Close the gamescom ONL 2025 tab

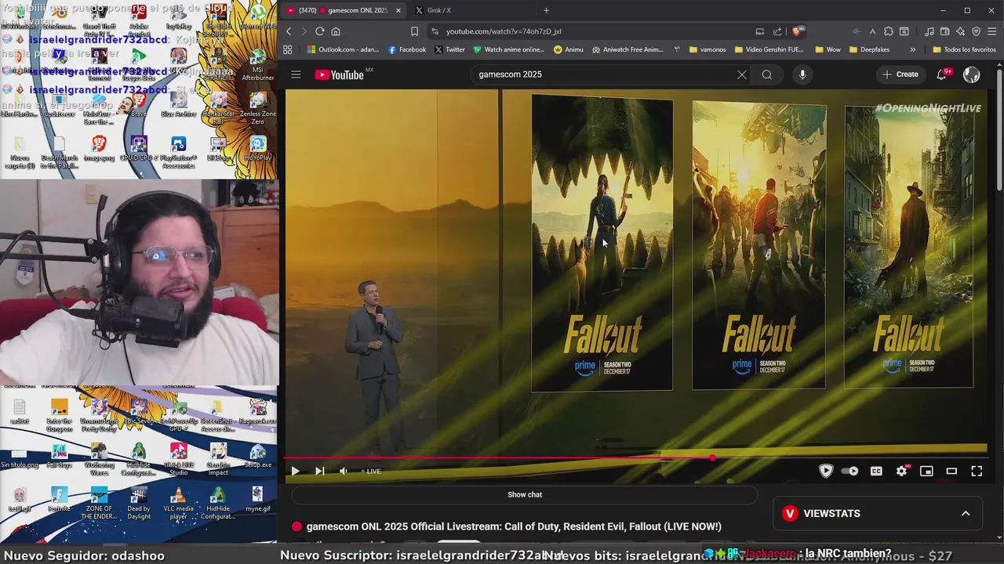coord(398,10)
